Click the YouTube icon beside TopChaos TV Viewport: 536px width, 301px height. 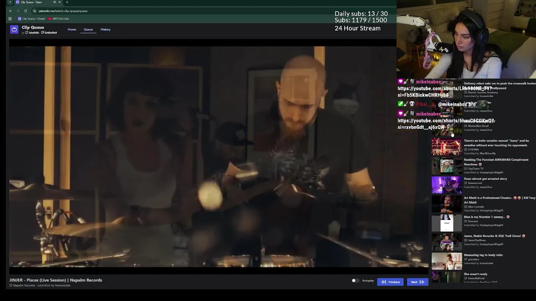pyautogui.click(x=466, y=168)
